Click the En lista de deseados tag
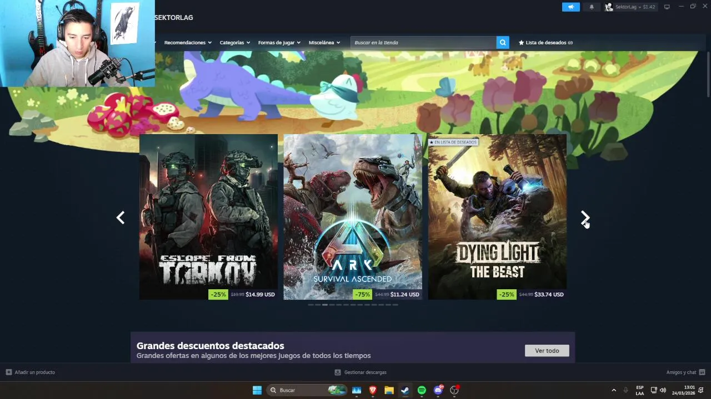 [x=453, y=142]
